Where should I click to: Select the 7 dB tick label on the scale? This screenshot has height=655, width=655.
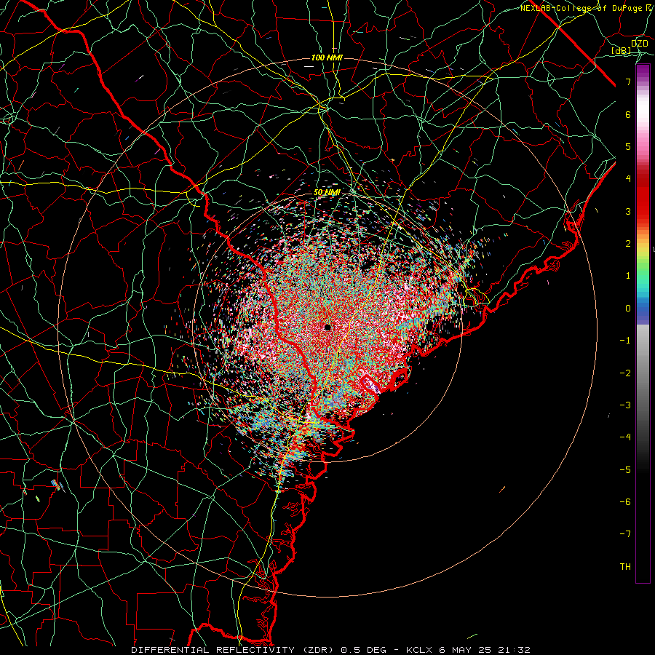pos(628,82)
